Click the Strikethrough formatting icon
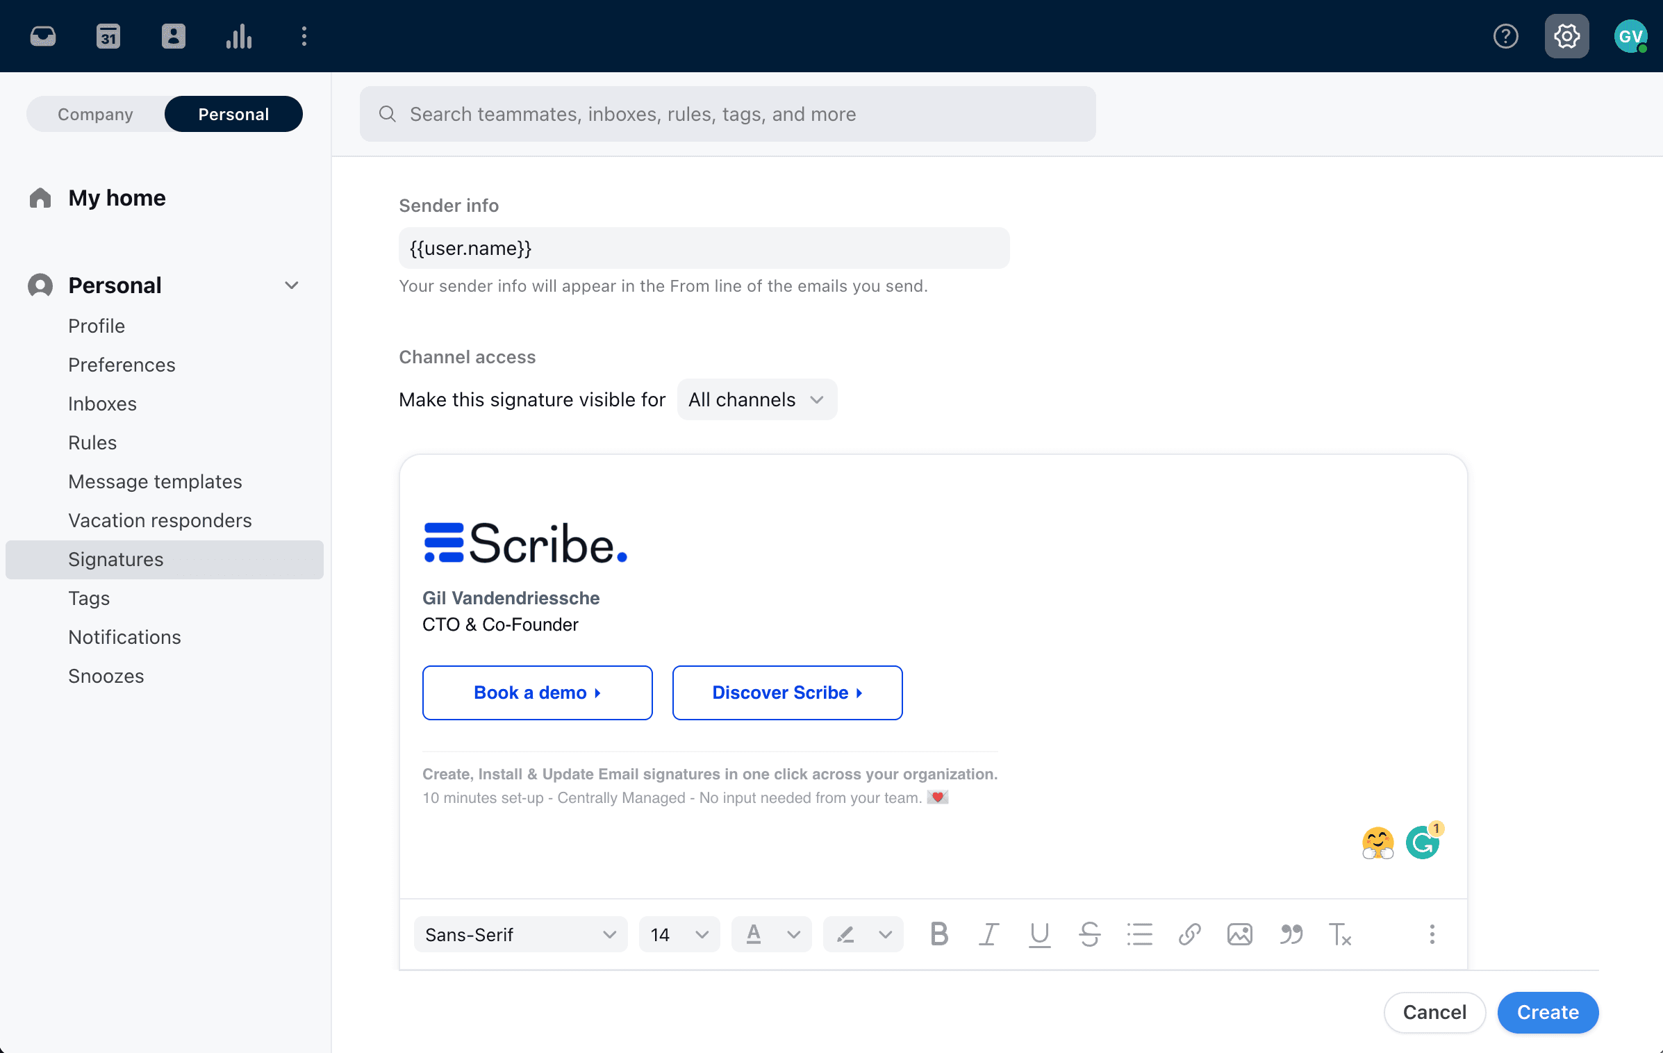The width and height of the screenshot is (1663, 1053). (1087, 933)
